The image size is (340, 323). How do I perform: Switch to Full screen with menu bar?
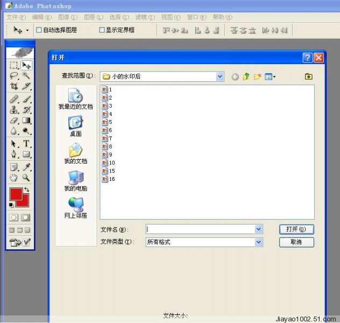click(x=20, y=230)
